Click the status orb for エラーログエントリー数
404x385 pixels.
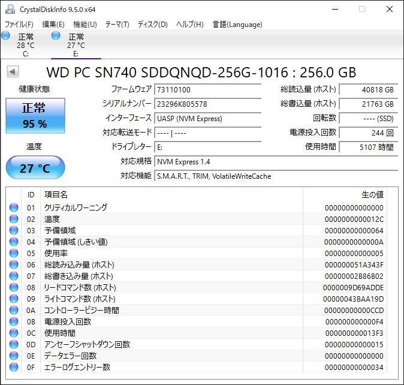coord(14,367)
